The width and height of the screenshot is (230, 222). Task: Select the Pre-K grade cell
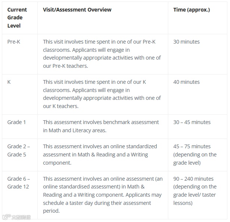[13, 42]
